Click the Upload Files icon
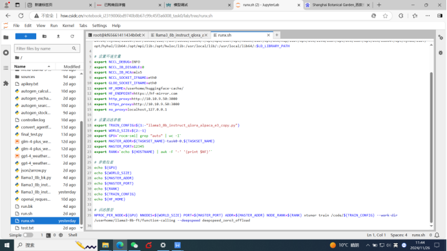447x251 pixels. (58, 37)
